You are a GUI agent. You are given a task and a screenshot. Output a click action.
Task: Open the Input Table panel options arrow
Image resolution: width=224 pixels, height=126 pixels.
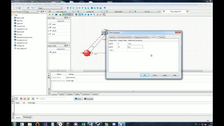point(69,18)
